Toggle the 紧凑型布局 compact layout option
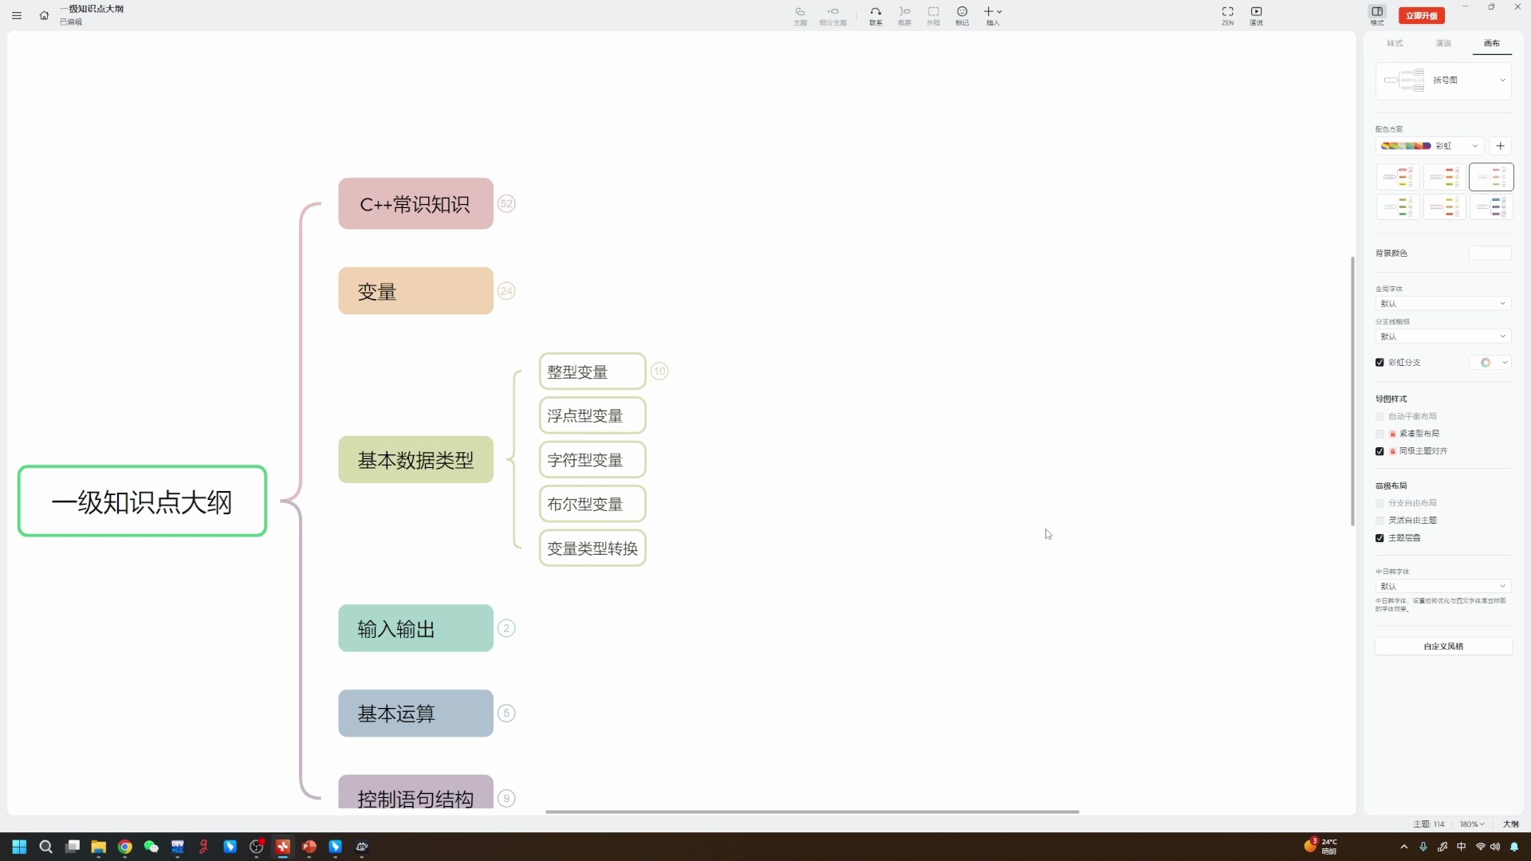The height and width of the screenshot is (861, 1531). (x=1381, y=434)
